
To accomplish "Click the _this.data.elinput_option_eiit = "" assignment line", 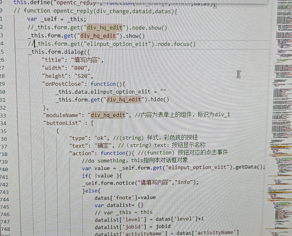I will 111,92.
